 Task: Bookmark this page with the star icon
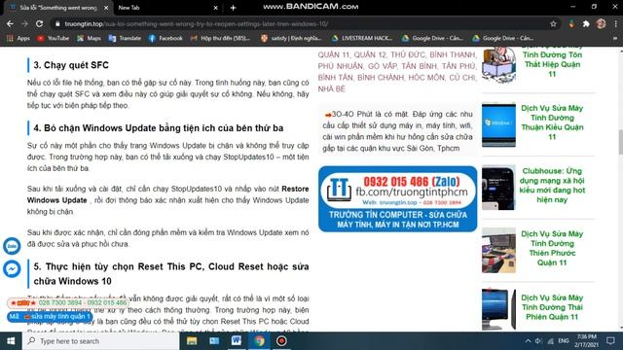coord(553,23)
